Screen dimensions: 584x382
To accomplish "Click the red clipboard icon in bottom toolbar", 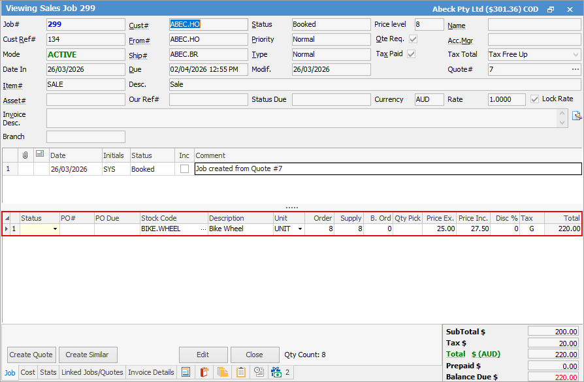I will coord(204,372).
